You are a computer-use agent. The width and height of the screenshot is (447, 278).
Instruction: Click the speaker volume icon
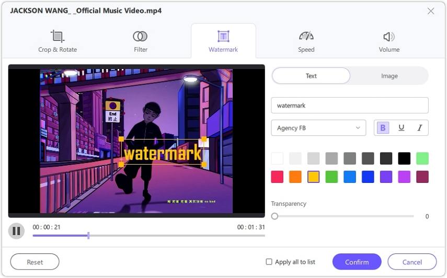tap(389, 37)
